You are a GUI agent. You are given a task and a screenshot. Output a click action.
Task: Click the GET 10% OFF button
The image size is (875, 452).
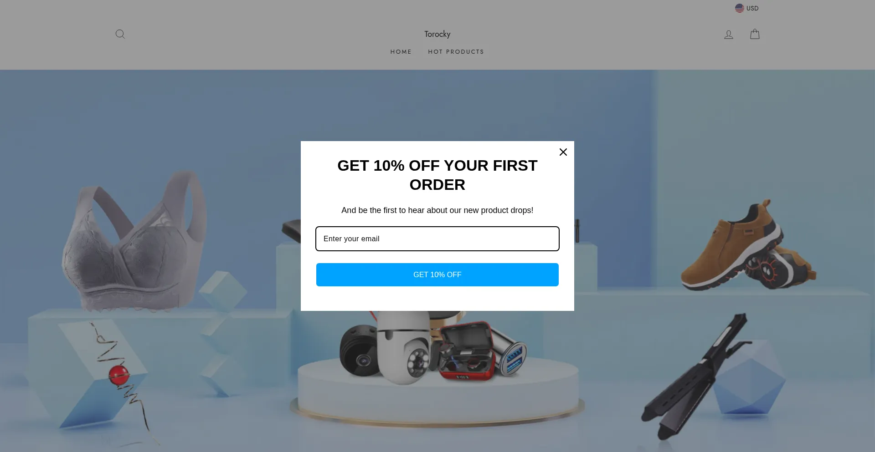[x=437, y=274]
